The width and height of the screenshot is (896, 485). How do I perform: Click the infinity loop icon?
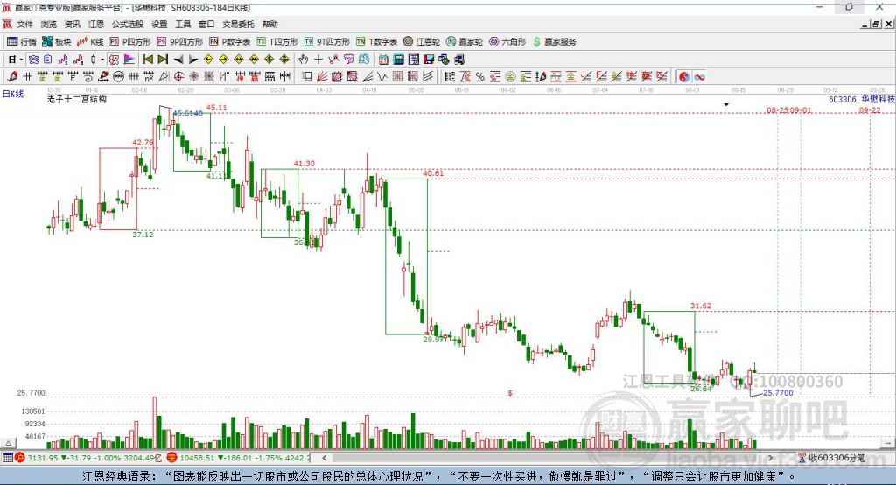click(x=699, y=77)
